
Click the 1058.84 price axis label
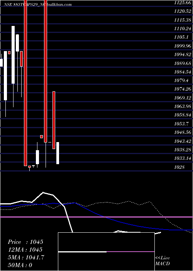pyautogui.click(x=182, y=115)
